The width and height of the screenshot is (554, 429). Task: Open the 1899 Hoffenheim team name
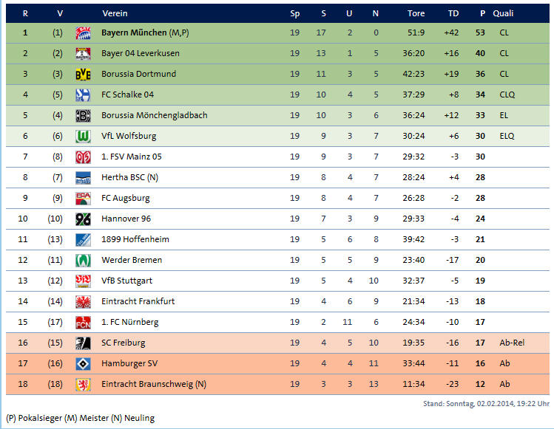click(x=135, y=239)
